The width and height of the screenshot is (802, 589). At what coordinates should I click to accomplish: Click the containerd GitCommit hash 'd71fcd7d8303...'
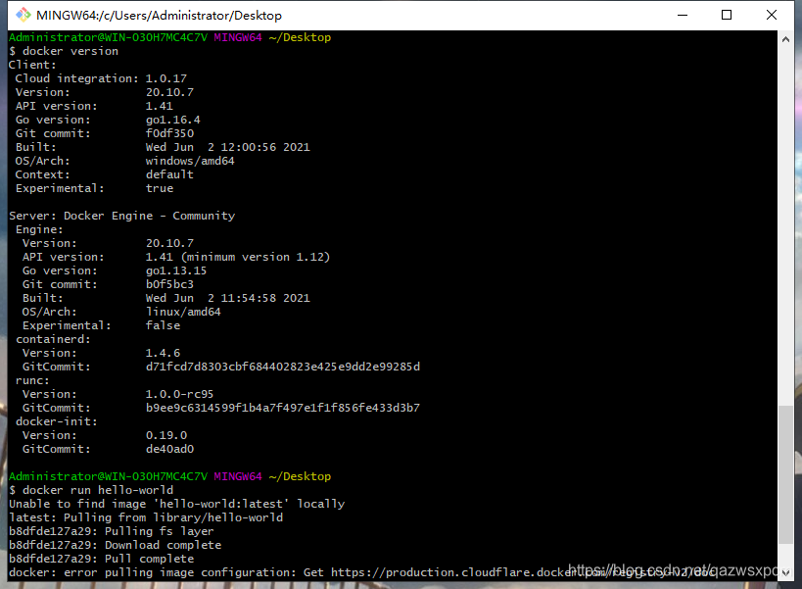tap(283, 367)
